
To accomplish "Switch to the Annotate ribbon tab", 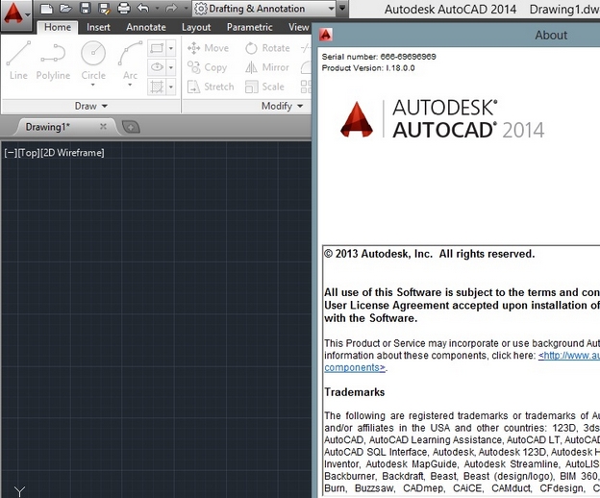I will 146,27.
